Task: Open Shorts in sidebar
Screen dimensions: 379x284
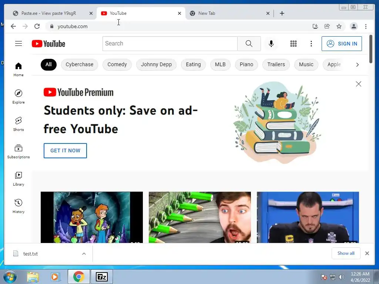Action: click(x=19, y=124)
